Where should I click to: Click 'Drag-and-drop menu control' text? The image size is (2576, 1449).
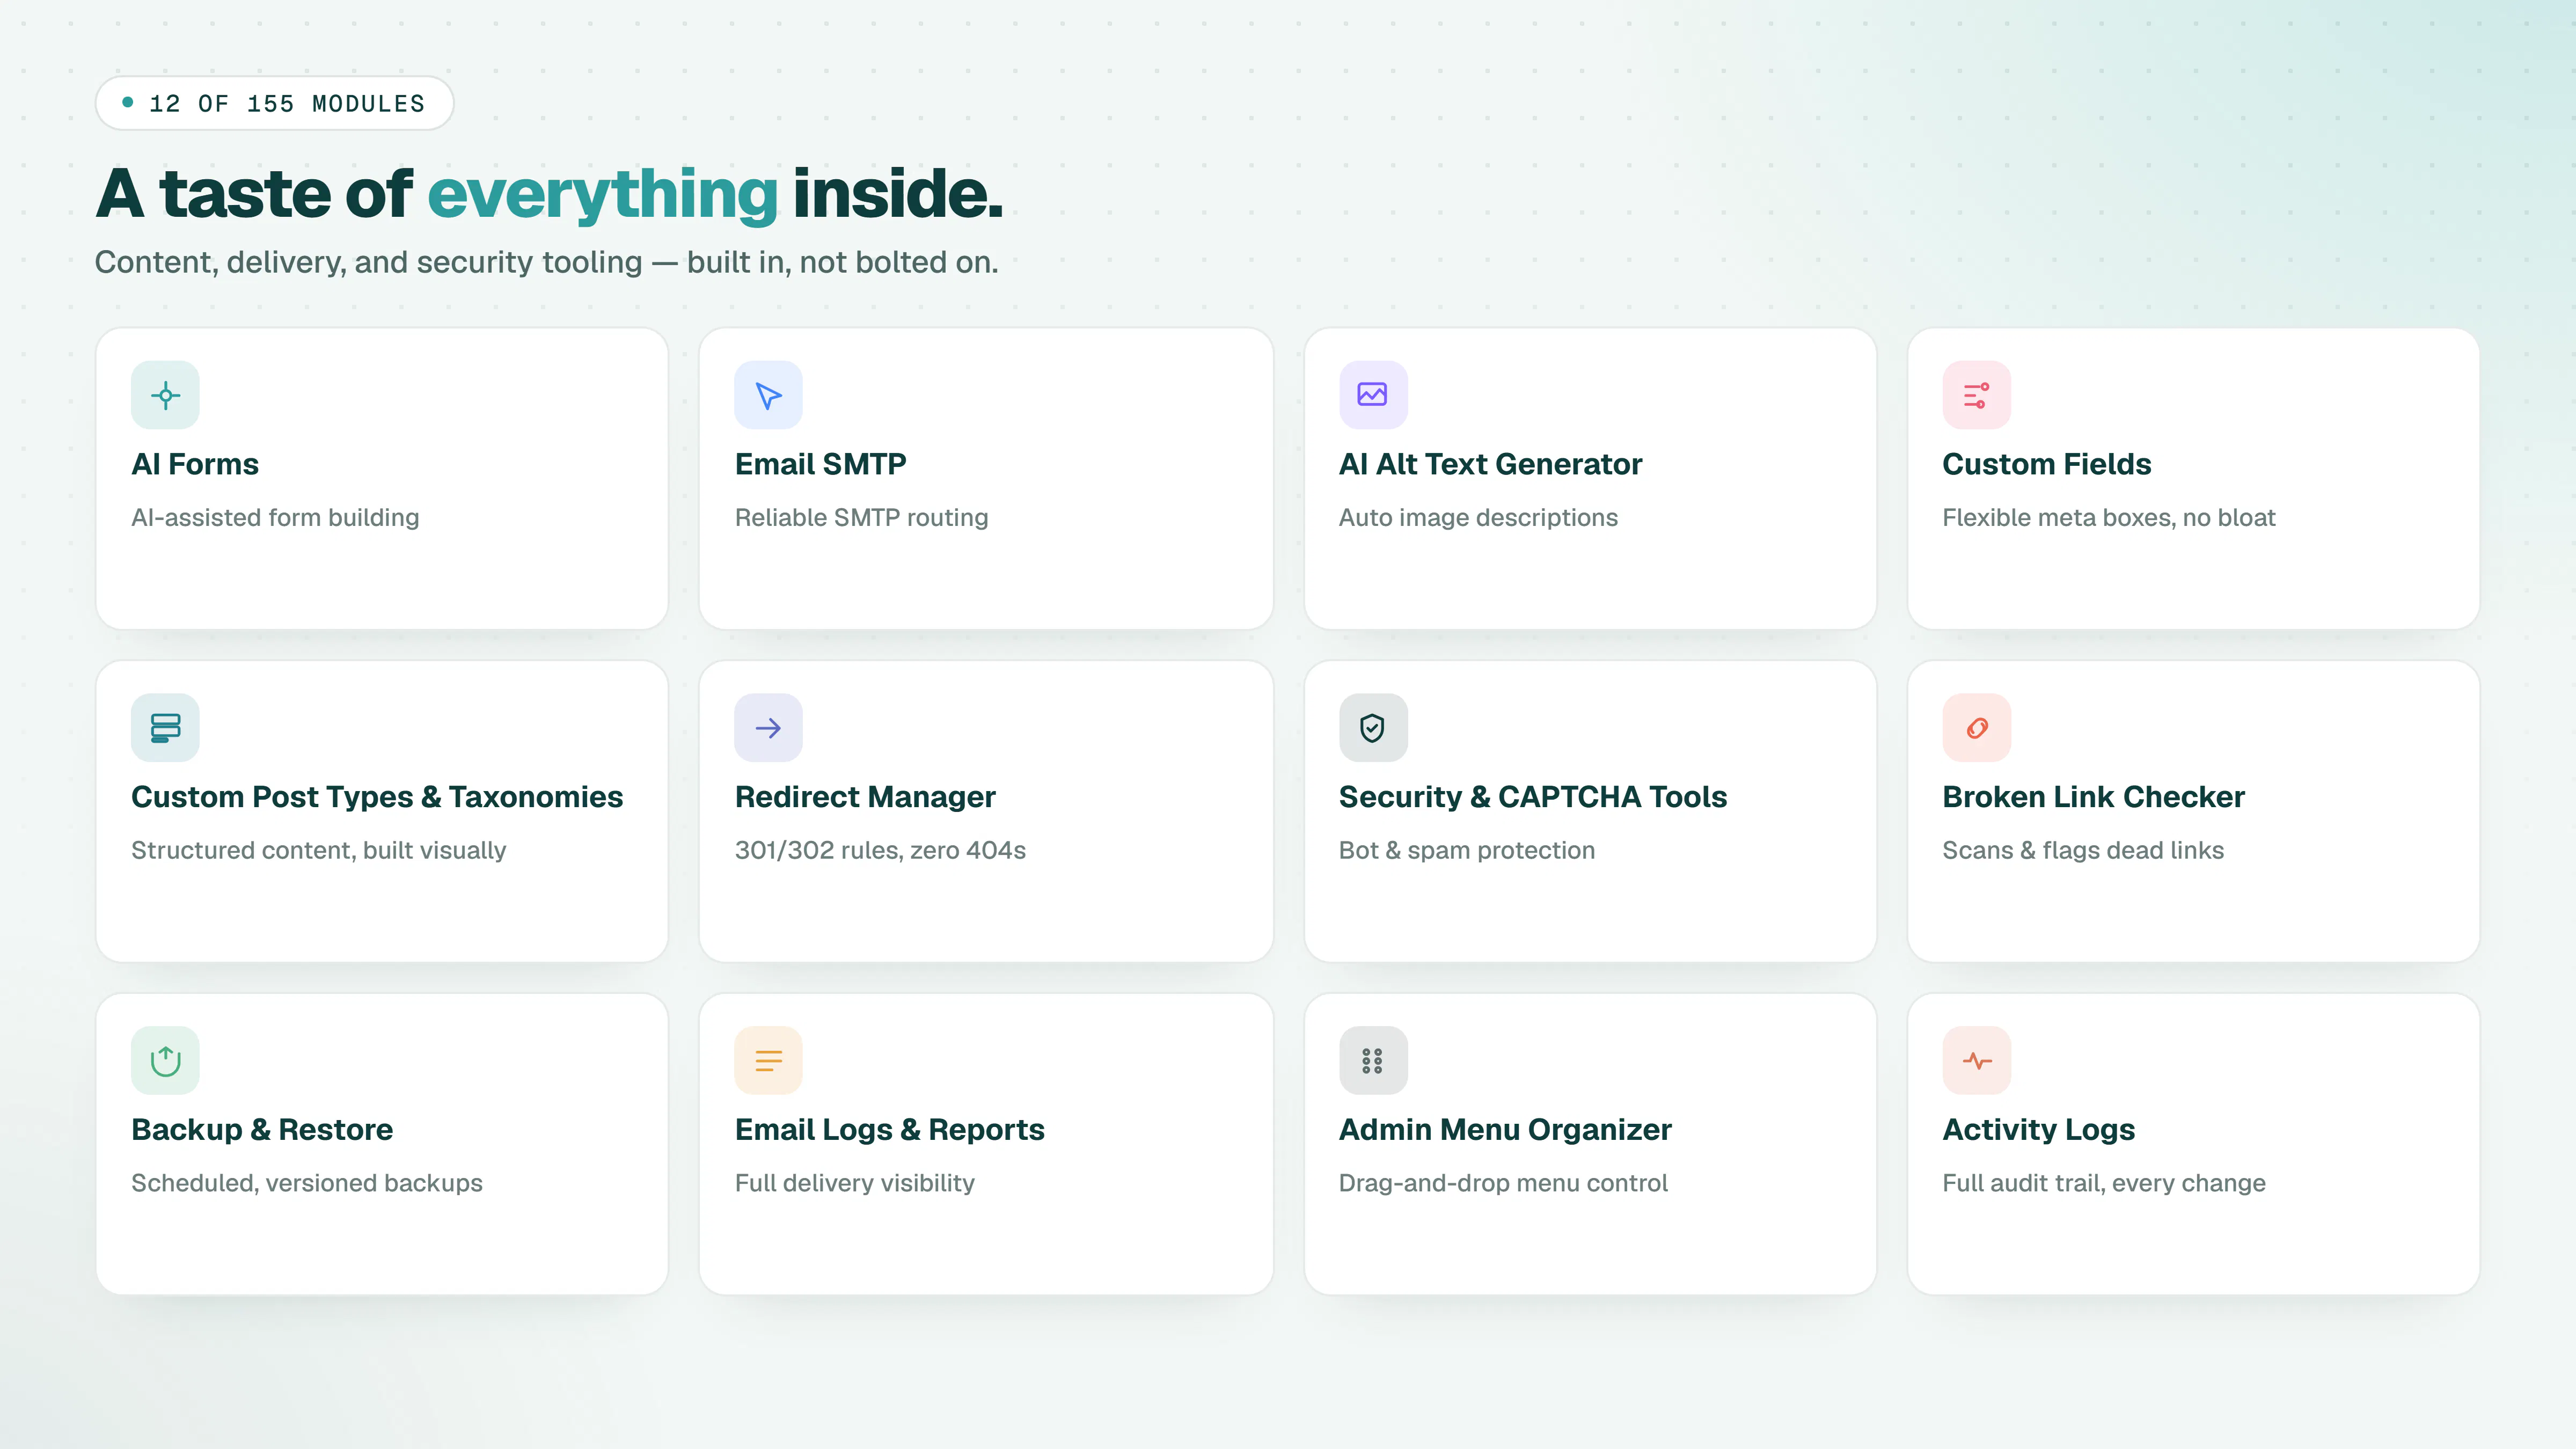pos(1503,1183)
